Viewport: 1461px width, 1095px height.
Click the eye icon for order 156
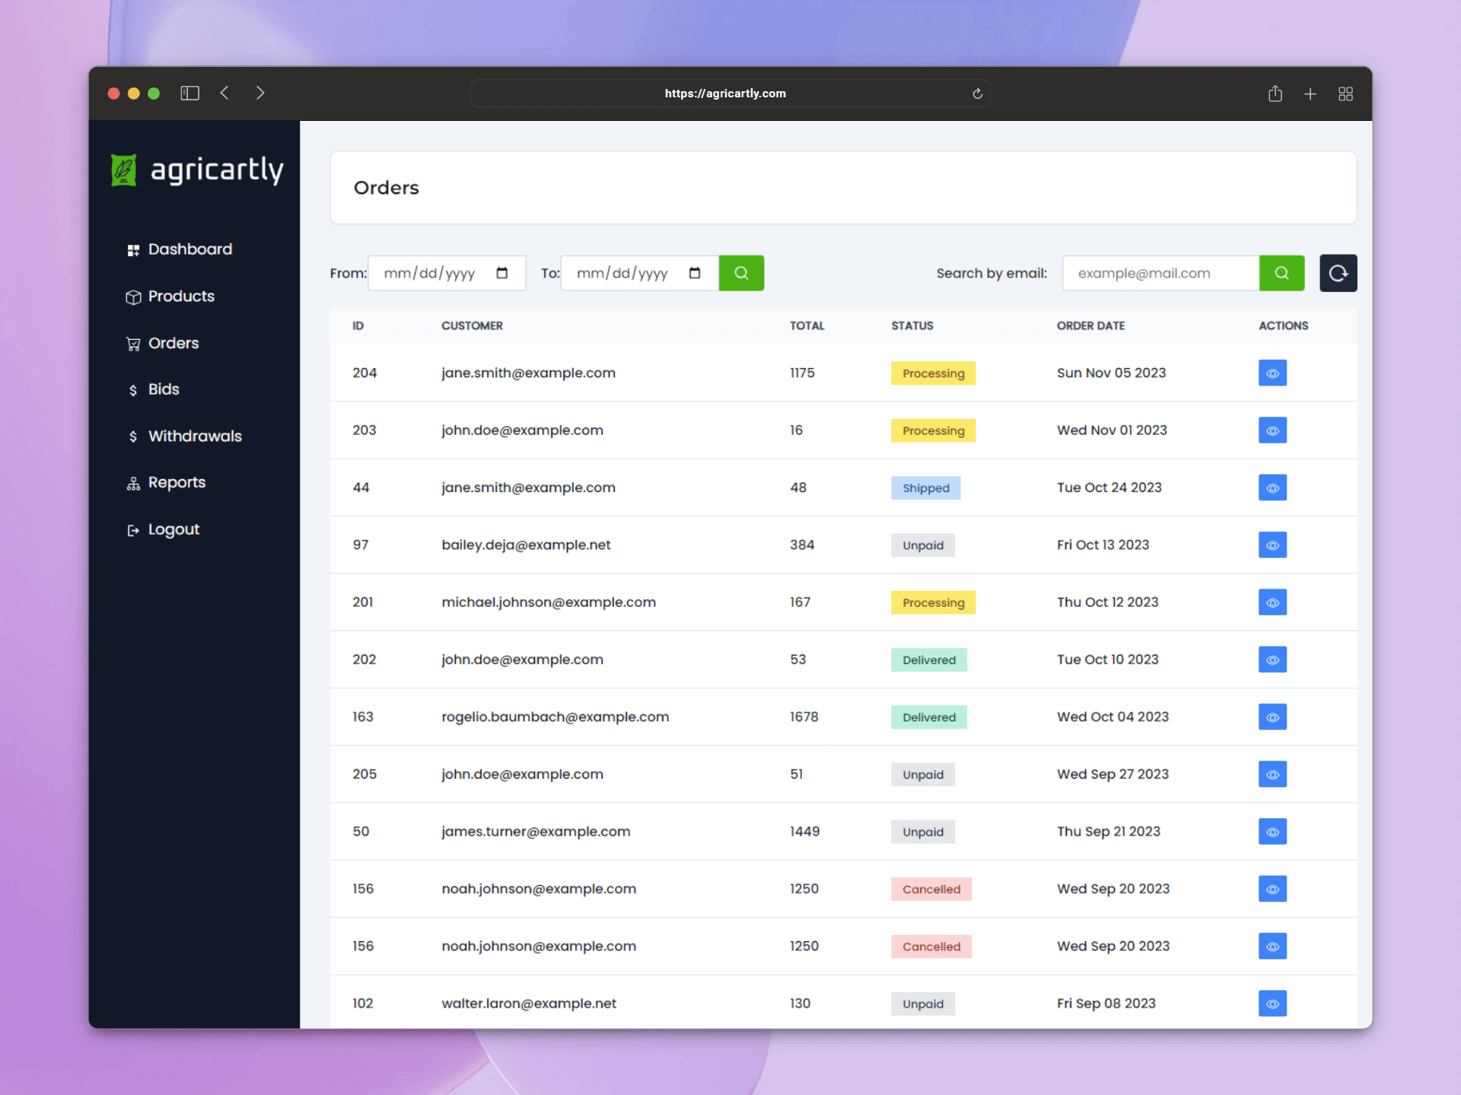point(1272,889)
